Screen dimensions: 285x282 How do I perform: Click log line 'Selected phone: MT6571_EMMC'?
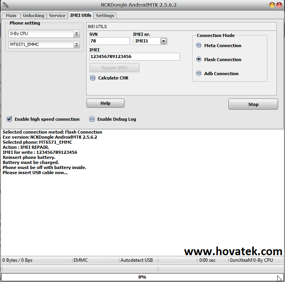coord(37,142)
